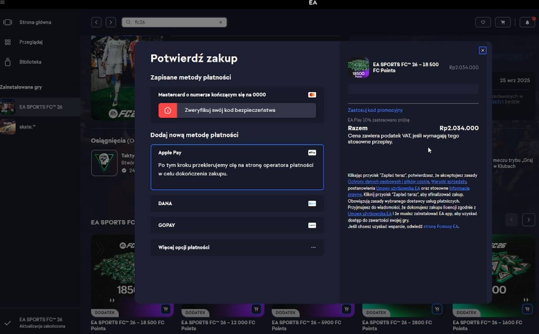The image size is (539, 334).
Task: Open Warunki sprzedaży link
Action: 449,182
